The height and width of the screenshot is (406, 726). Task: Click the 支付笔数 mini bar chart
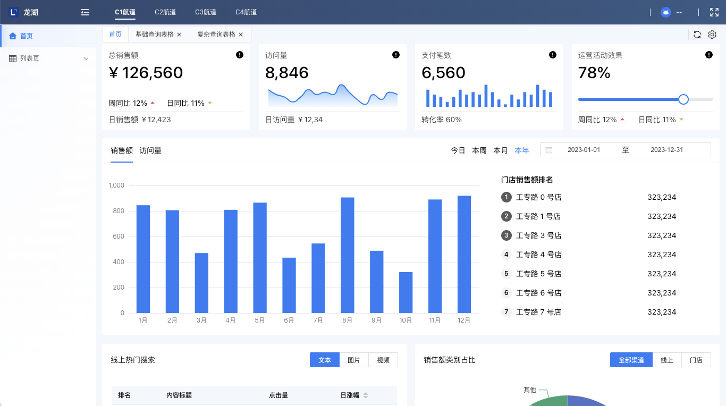tap(489, 96)
